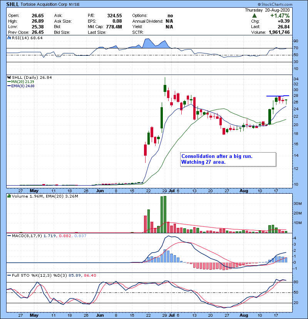
Task: Click the Volume value 1,961,746
Action: coord(279,32)
